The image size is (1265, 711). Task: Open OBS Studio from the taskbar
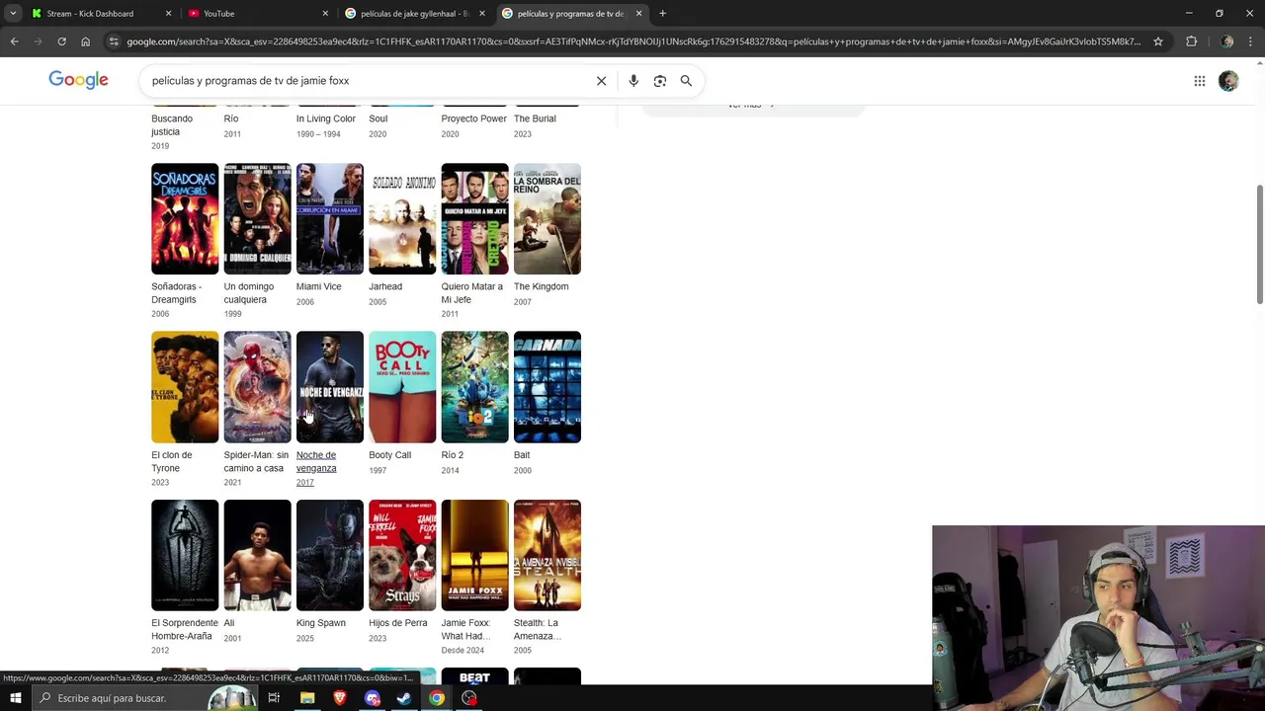point(469,698)
